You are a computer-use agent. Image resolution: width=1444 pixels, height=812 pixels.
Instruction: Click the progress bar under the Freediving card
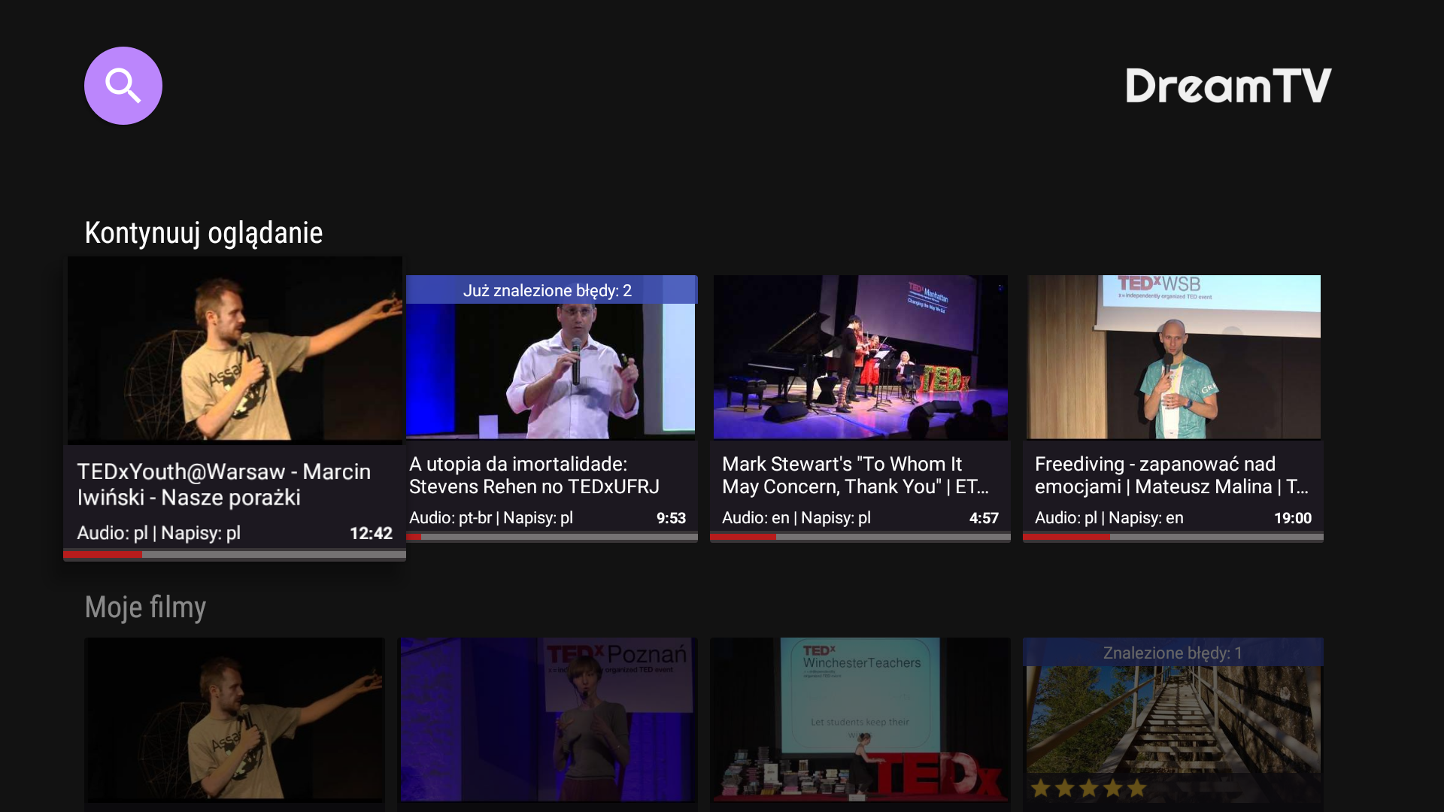tap(1173, 537)
